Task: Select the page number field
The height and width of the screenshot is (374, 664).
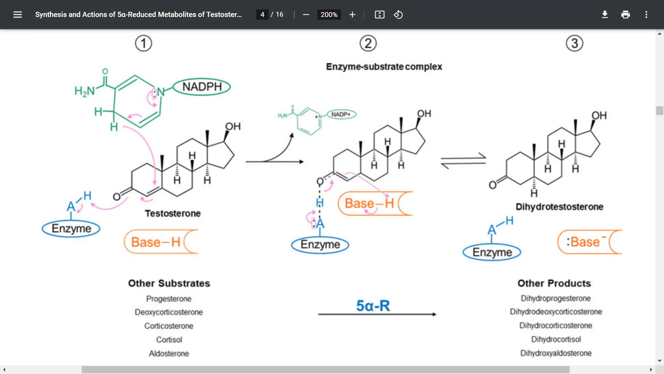Action: (x=262, y=15)
